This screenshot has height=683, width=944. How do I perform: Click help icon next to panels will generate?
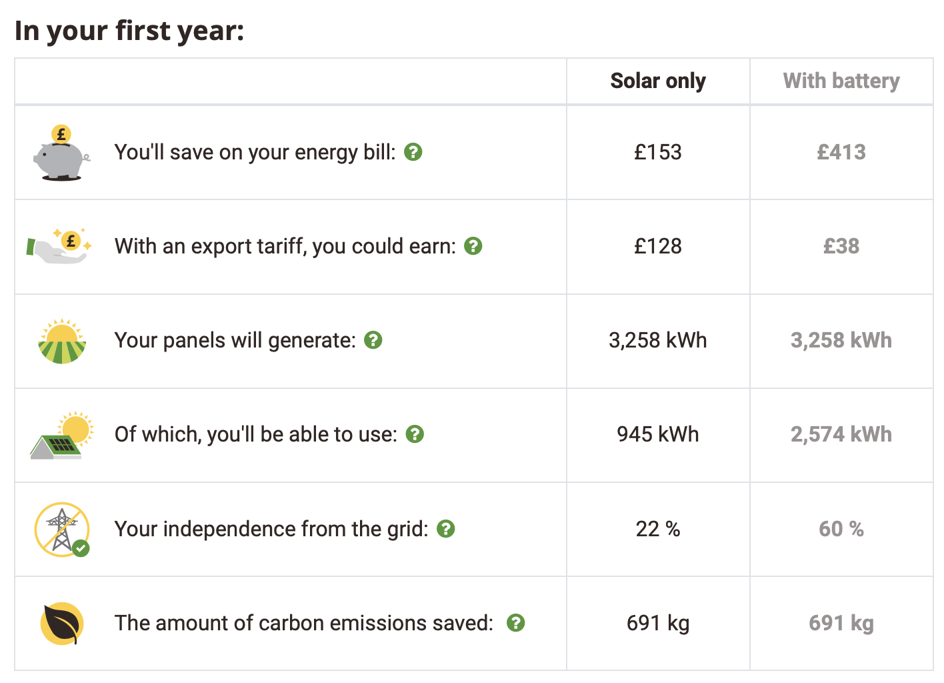373,340
